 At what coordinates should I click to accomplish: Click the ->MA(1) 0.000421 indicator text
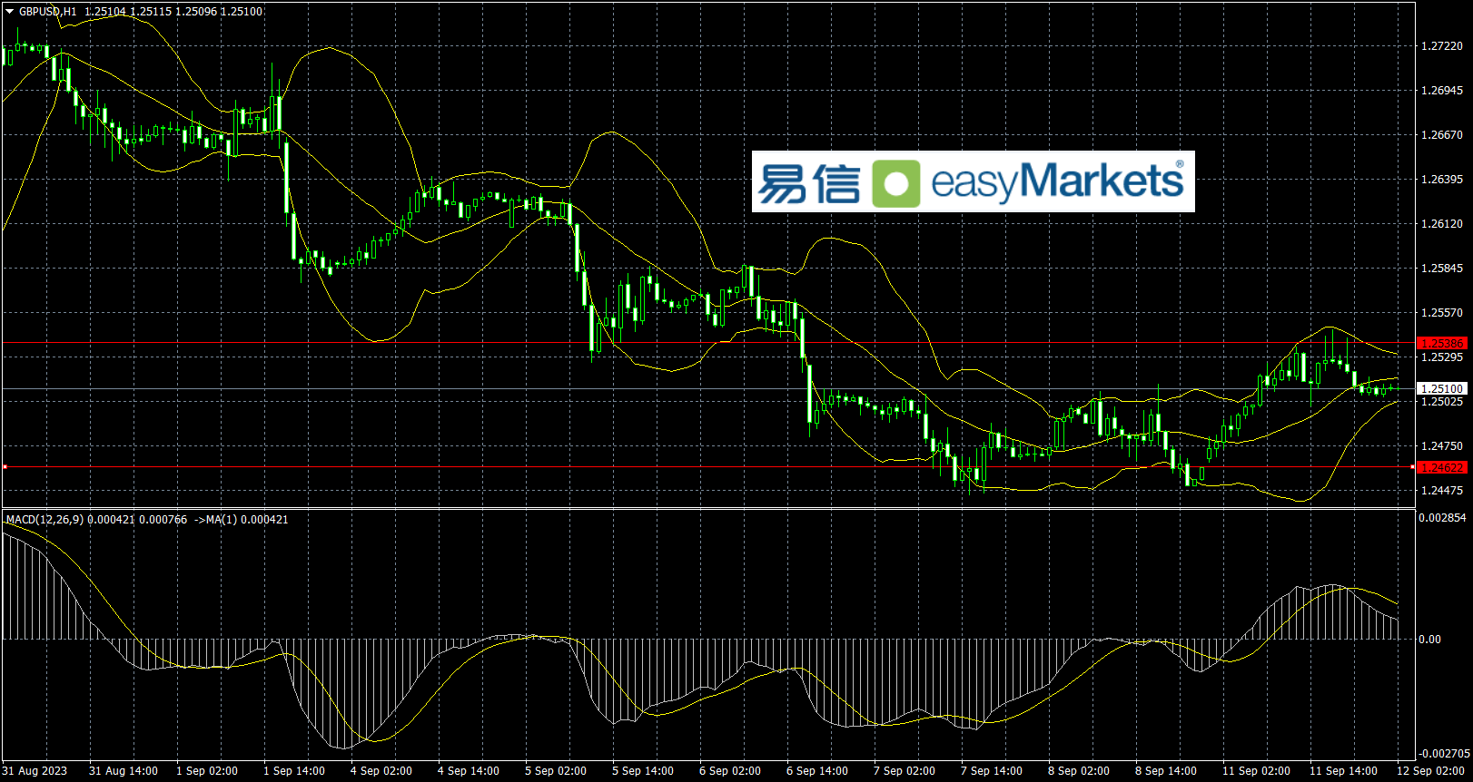click(x=242, y=520)
